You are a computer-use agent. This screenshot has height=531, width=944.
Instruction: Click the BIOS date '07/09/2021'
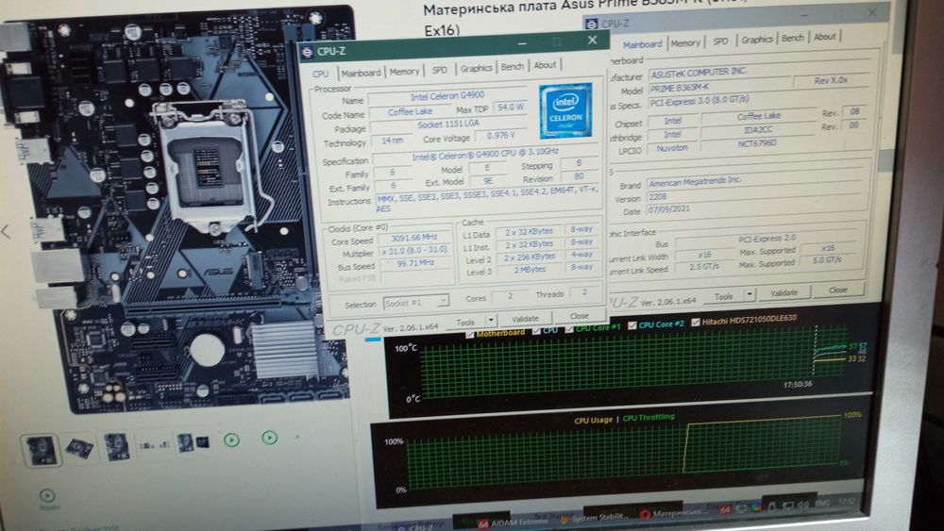(755, 208)
